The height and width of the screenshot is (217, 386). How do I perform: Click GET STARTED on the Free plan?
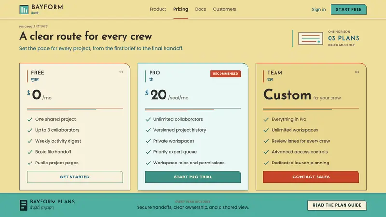coord(75,177)
